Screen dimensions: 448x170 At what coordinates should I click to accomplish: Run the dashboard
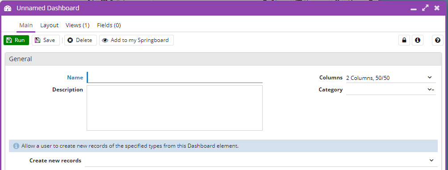pos(16,40)
